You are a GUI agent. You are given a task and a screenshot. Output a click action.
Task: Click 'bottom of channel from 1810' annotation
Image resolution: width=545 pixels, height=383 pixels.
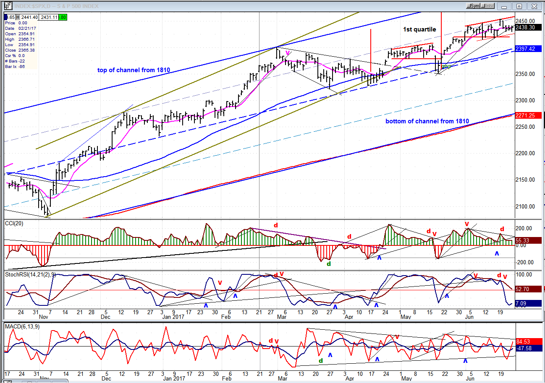[427, 121]
